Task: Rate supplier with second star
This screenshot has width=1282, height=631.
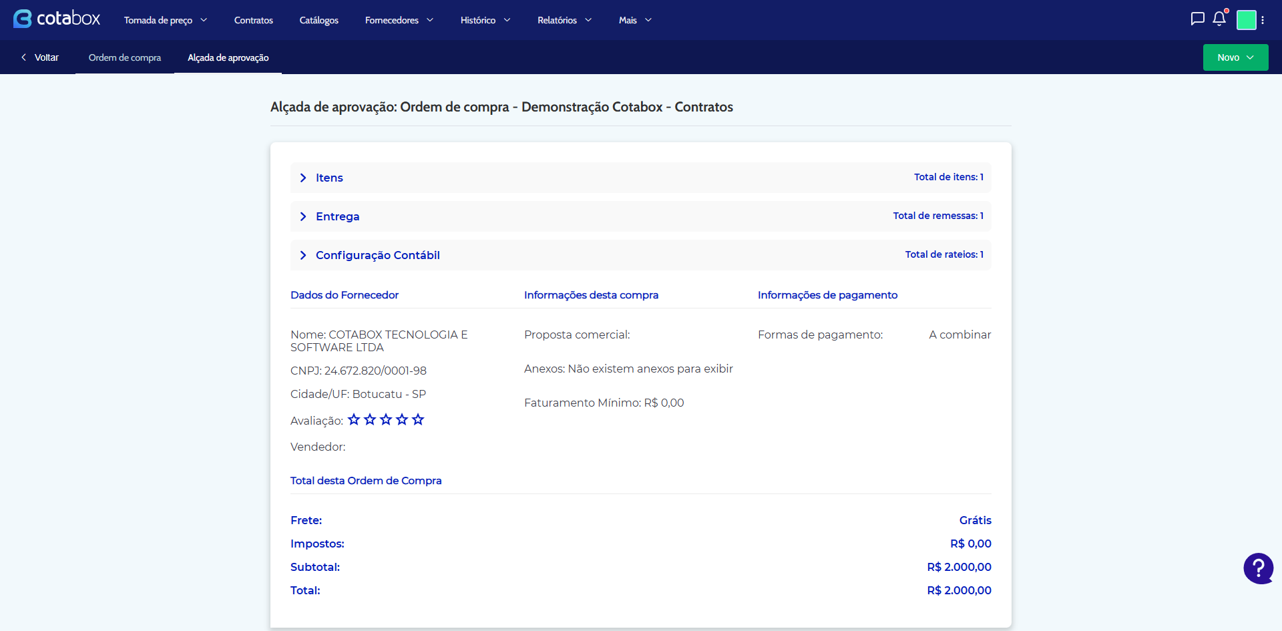Action: pos(370,419)
